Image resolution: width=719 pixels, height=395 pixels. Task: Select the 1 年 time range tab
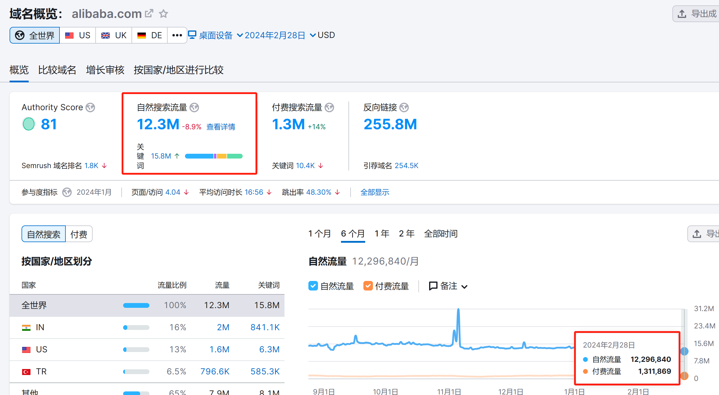(382, 233)
